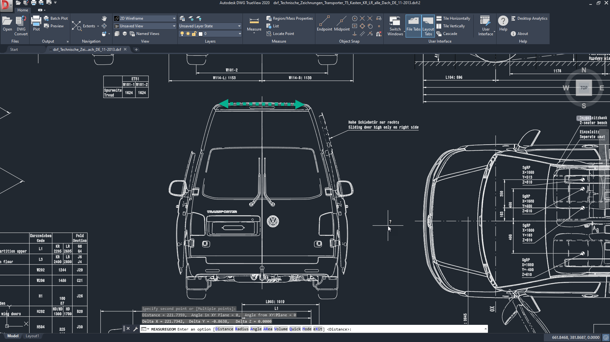The width and height of the screenshot is (610, 342).
Task: Launch the DWG Convert tool
Action: coord(21,25)
